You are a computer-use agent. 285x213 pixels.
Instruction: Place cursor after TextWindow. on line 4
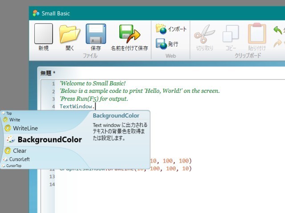click(x=95, y=106)
